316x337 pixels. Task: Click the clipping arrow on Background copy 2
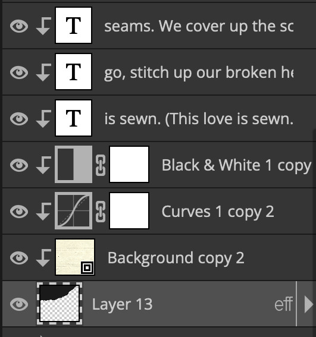click(43, 258)
